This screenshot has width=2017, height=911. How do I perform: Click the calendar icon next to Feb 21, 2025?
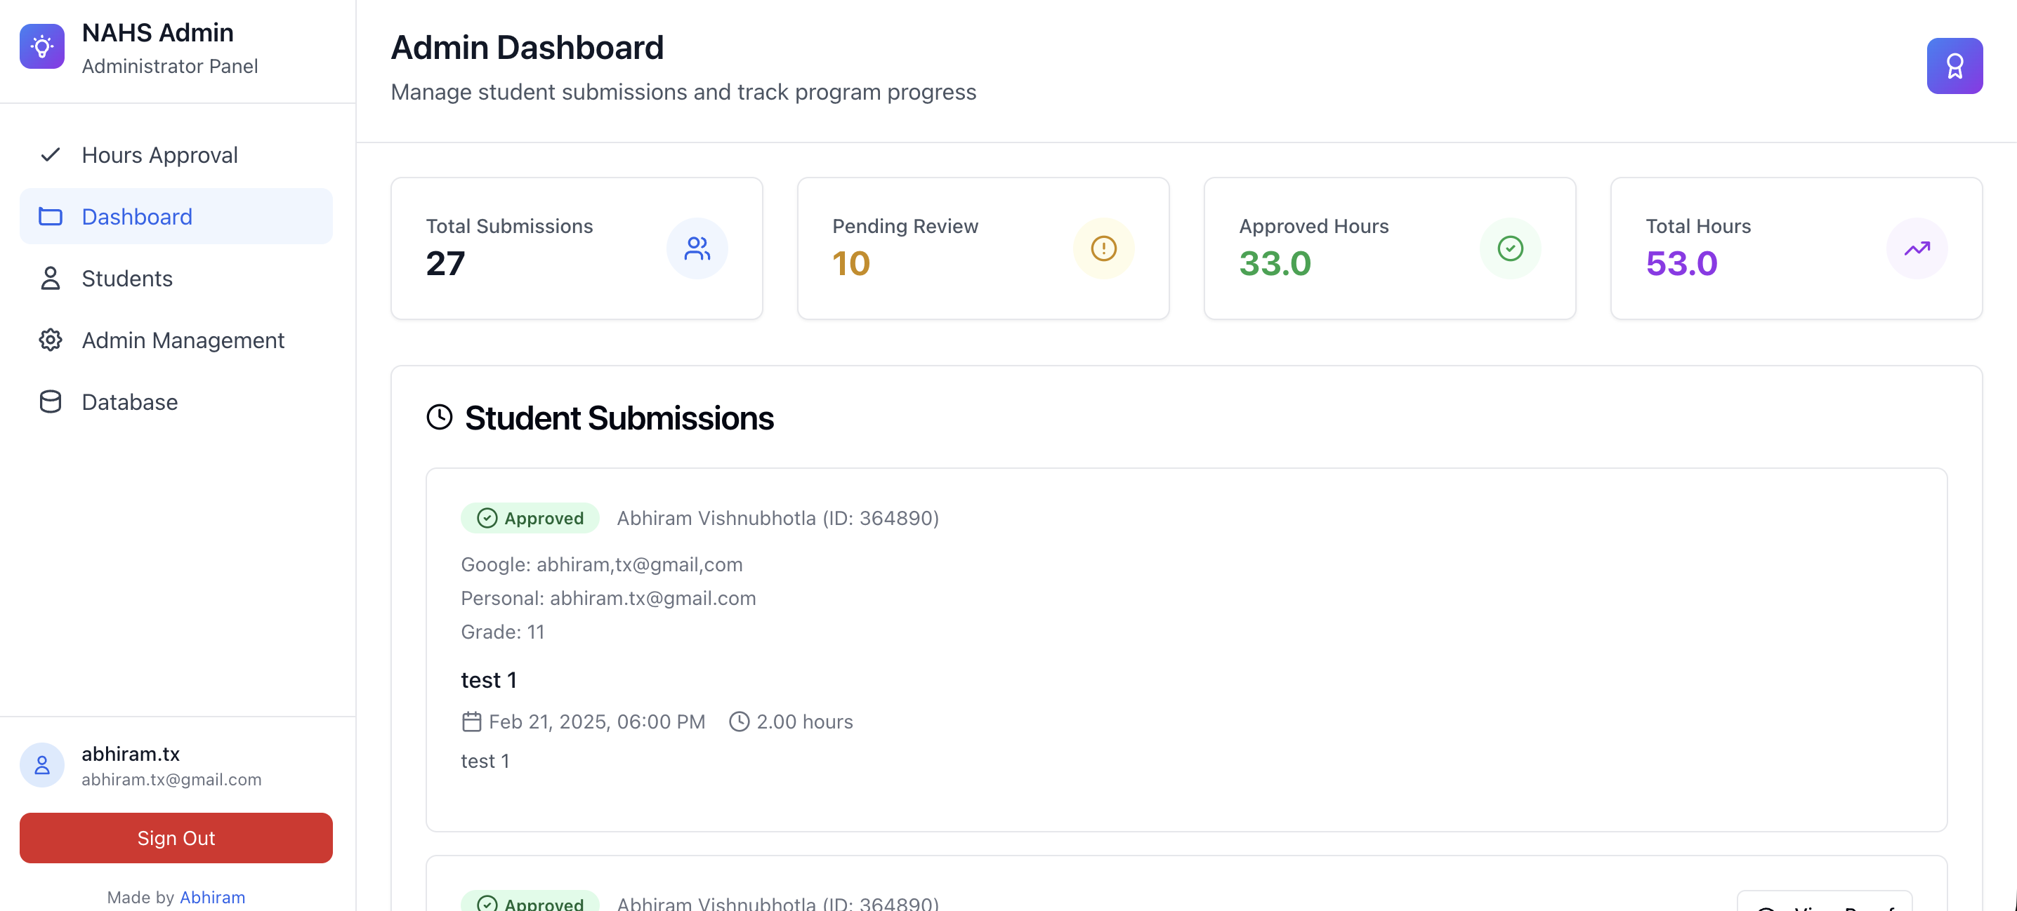coord(471,722)
